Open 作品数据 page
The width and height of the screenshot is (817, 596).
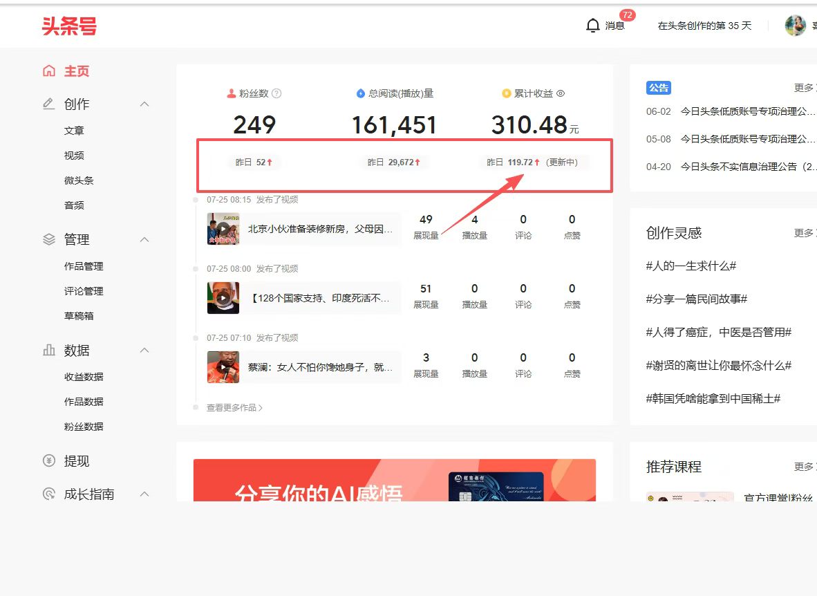84,402
